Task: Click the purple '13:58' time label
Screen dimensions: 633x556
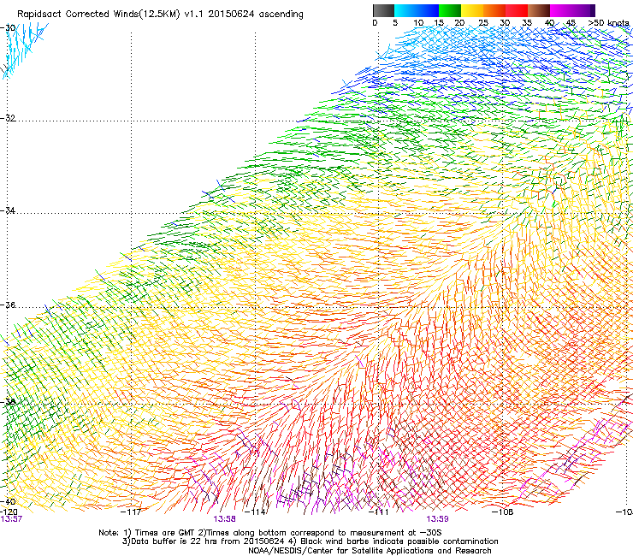Action: (224, 519)
